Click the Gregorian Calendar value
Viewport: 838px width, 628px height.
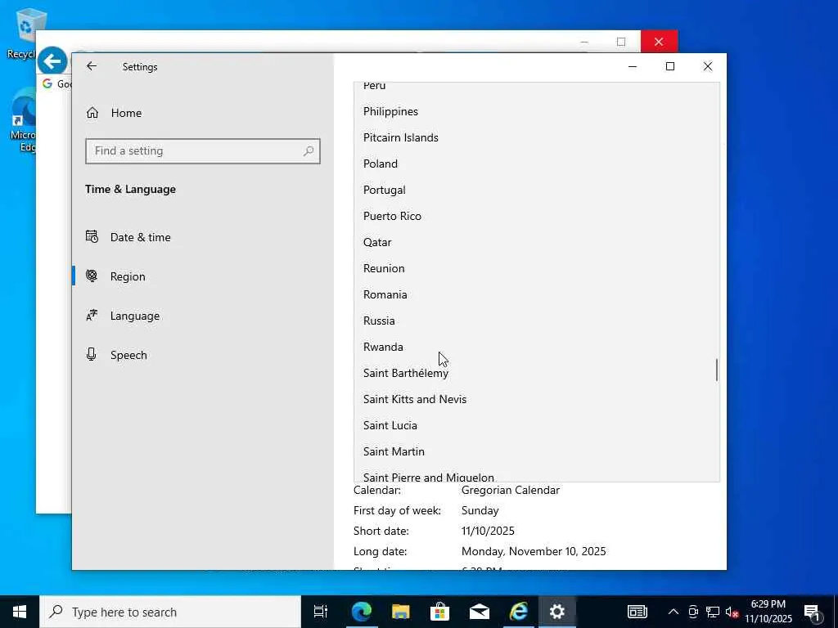point(511,491)
